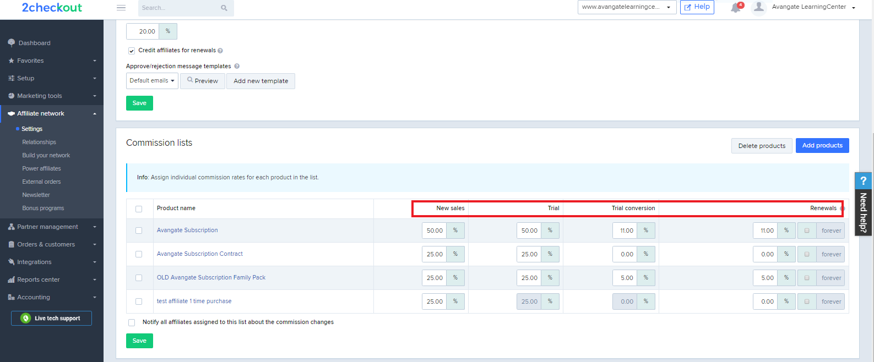Viewport: 874px width, 362px height.
Task: Click the 20.00 percentage input field
Action: coord(143,31)
